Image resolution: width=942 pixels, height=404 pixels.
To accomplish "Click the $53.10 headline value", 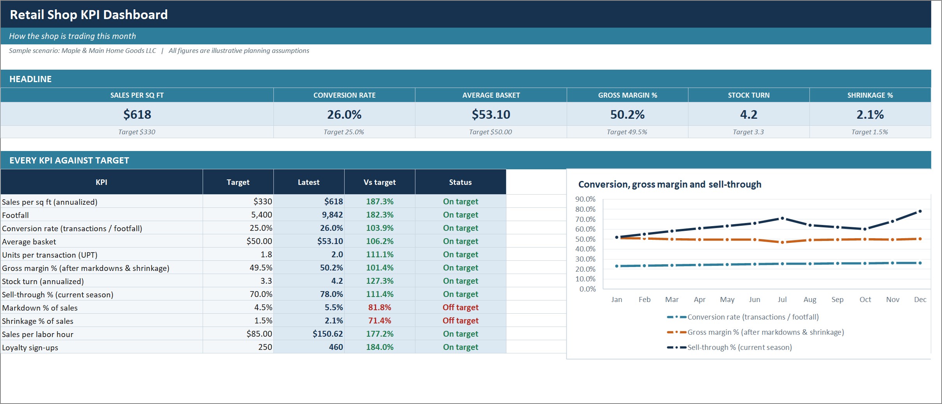I will (x=491, y=114).
